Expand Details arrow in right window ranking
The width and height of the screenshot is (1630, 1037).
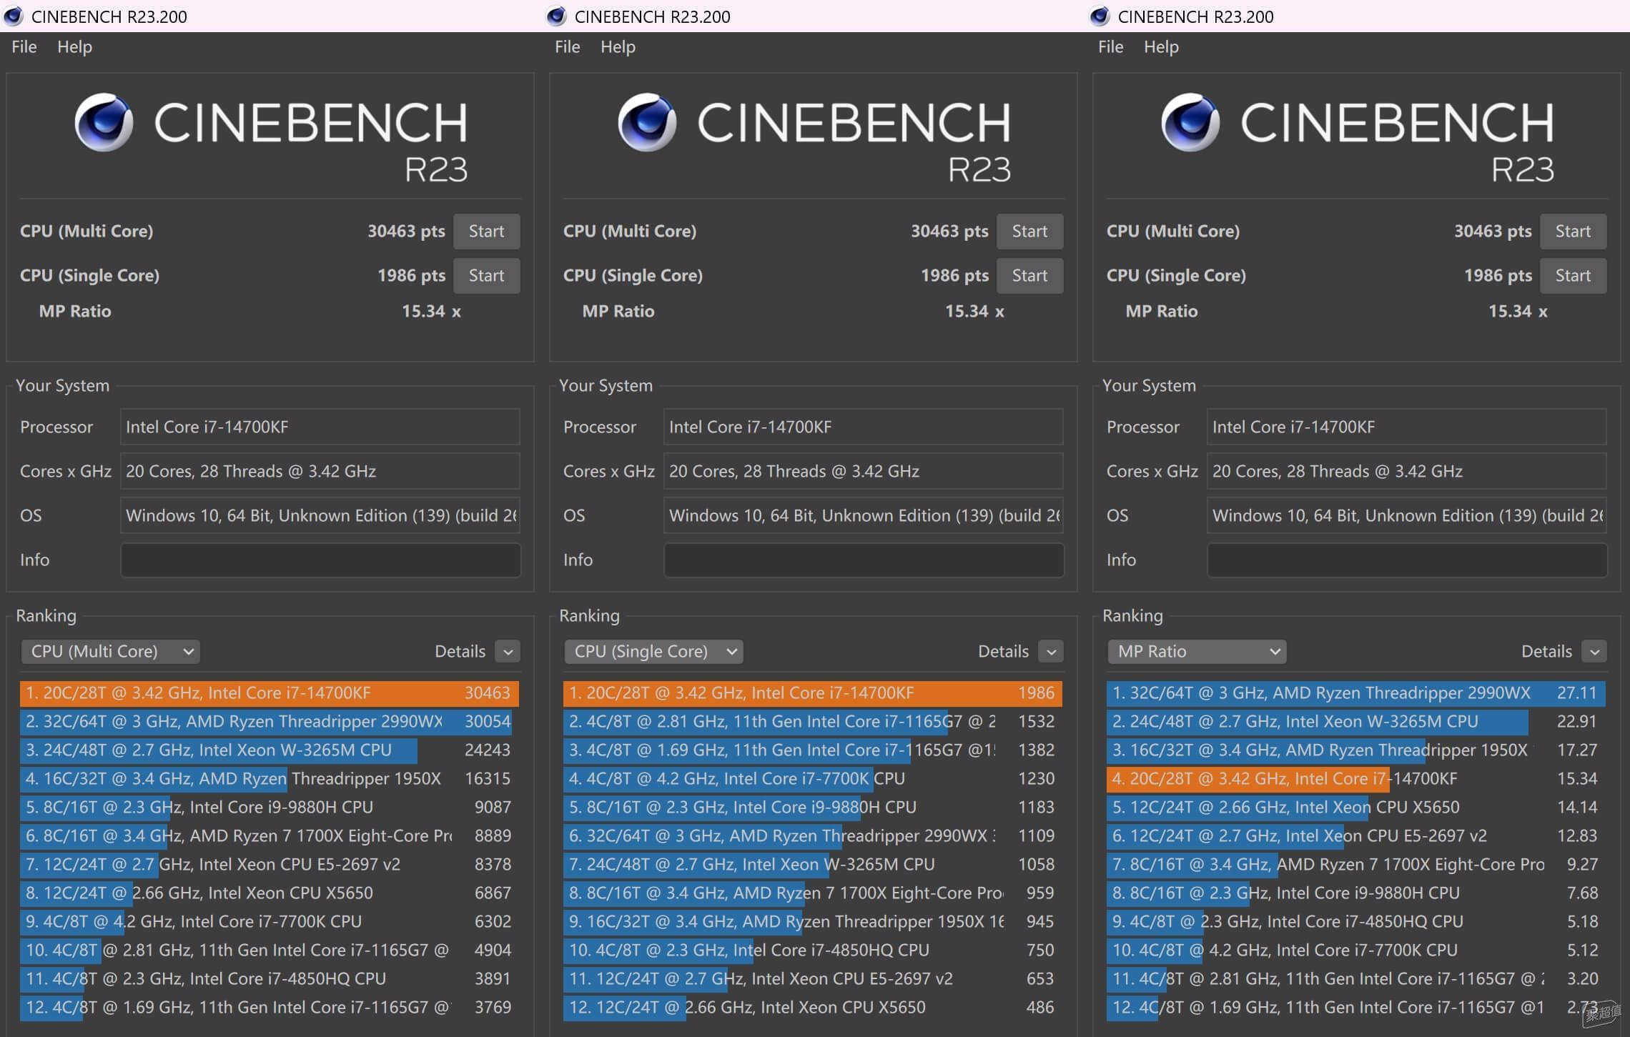pos(1594,652)
